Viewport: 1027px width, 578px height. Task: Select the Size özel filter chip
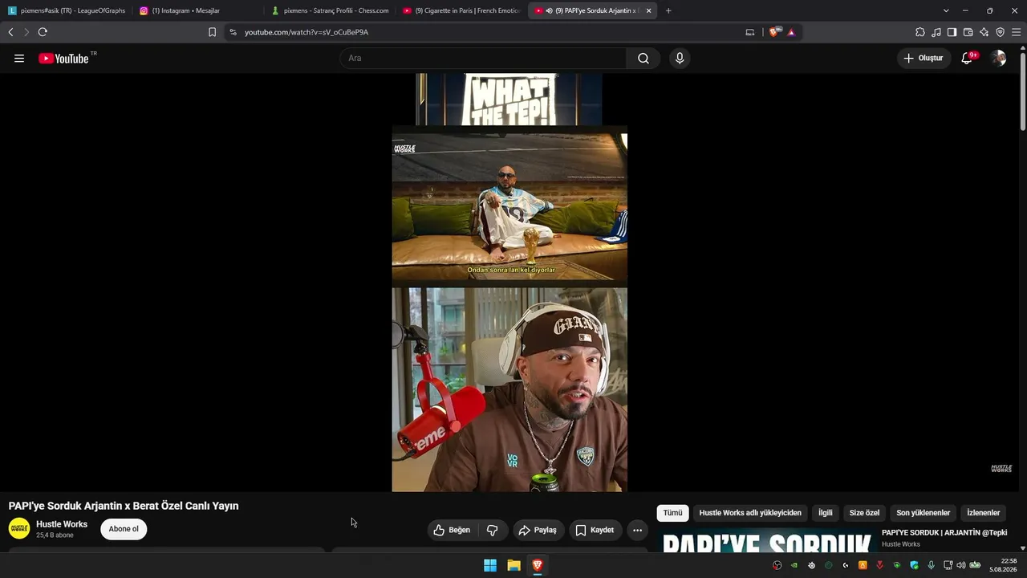864,513
